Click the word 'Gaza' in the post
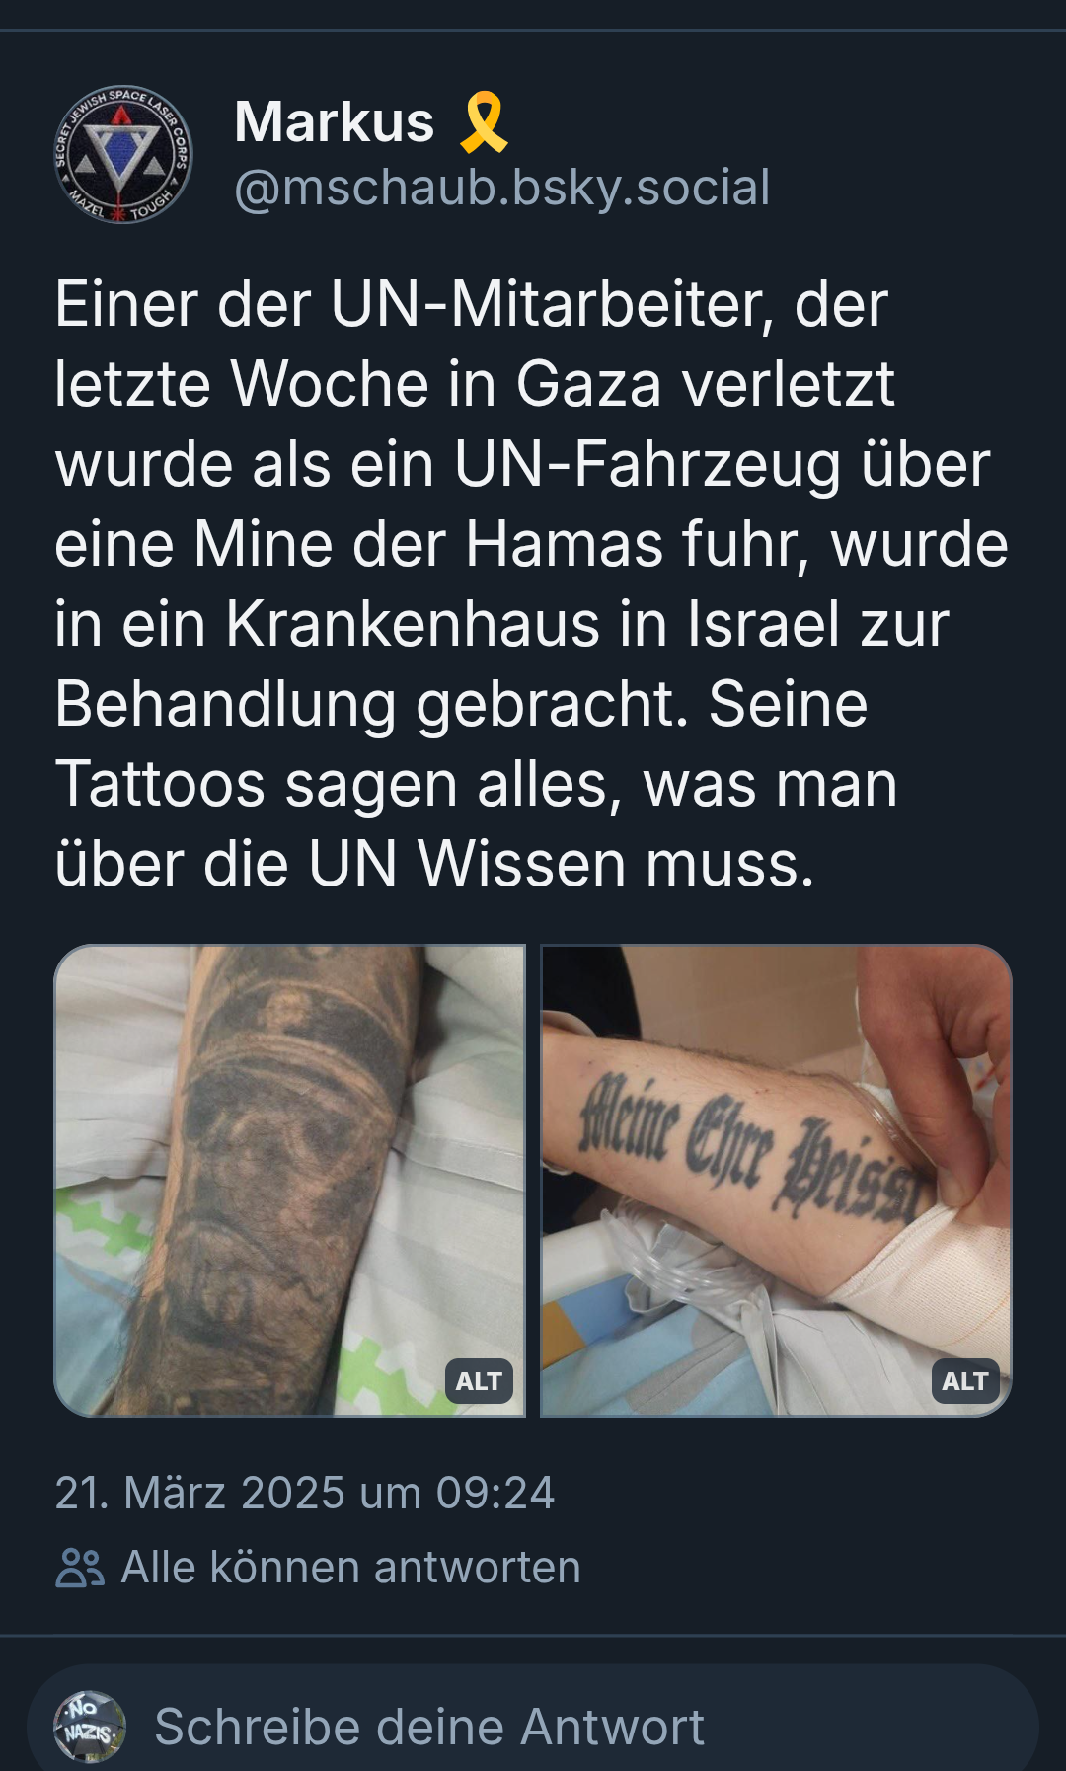1066x1771 pixels. [588, 384]
